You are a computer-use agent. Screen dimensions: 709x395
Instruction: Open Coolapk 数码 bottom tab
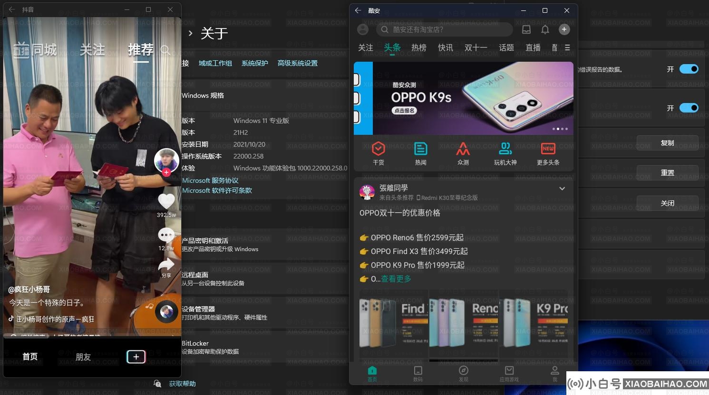pos(418,374)
